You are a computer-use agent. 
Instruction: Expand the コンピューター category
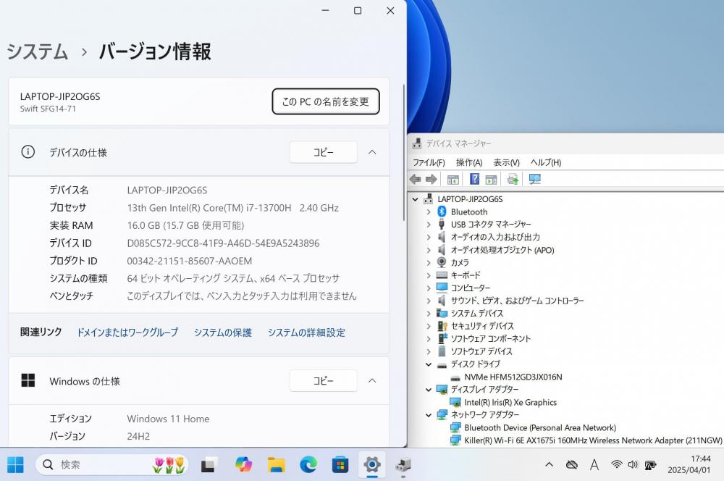pos(429,288)
